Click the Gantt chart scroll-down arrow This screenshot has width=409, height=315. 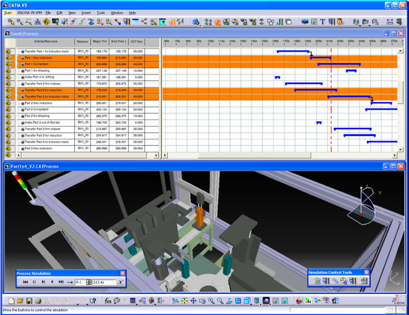coord(400,150)
